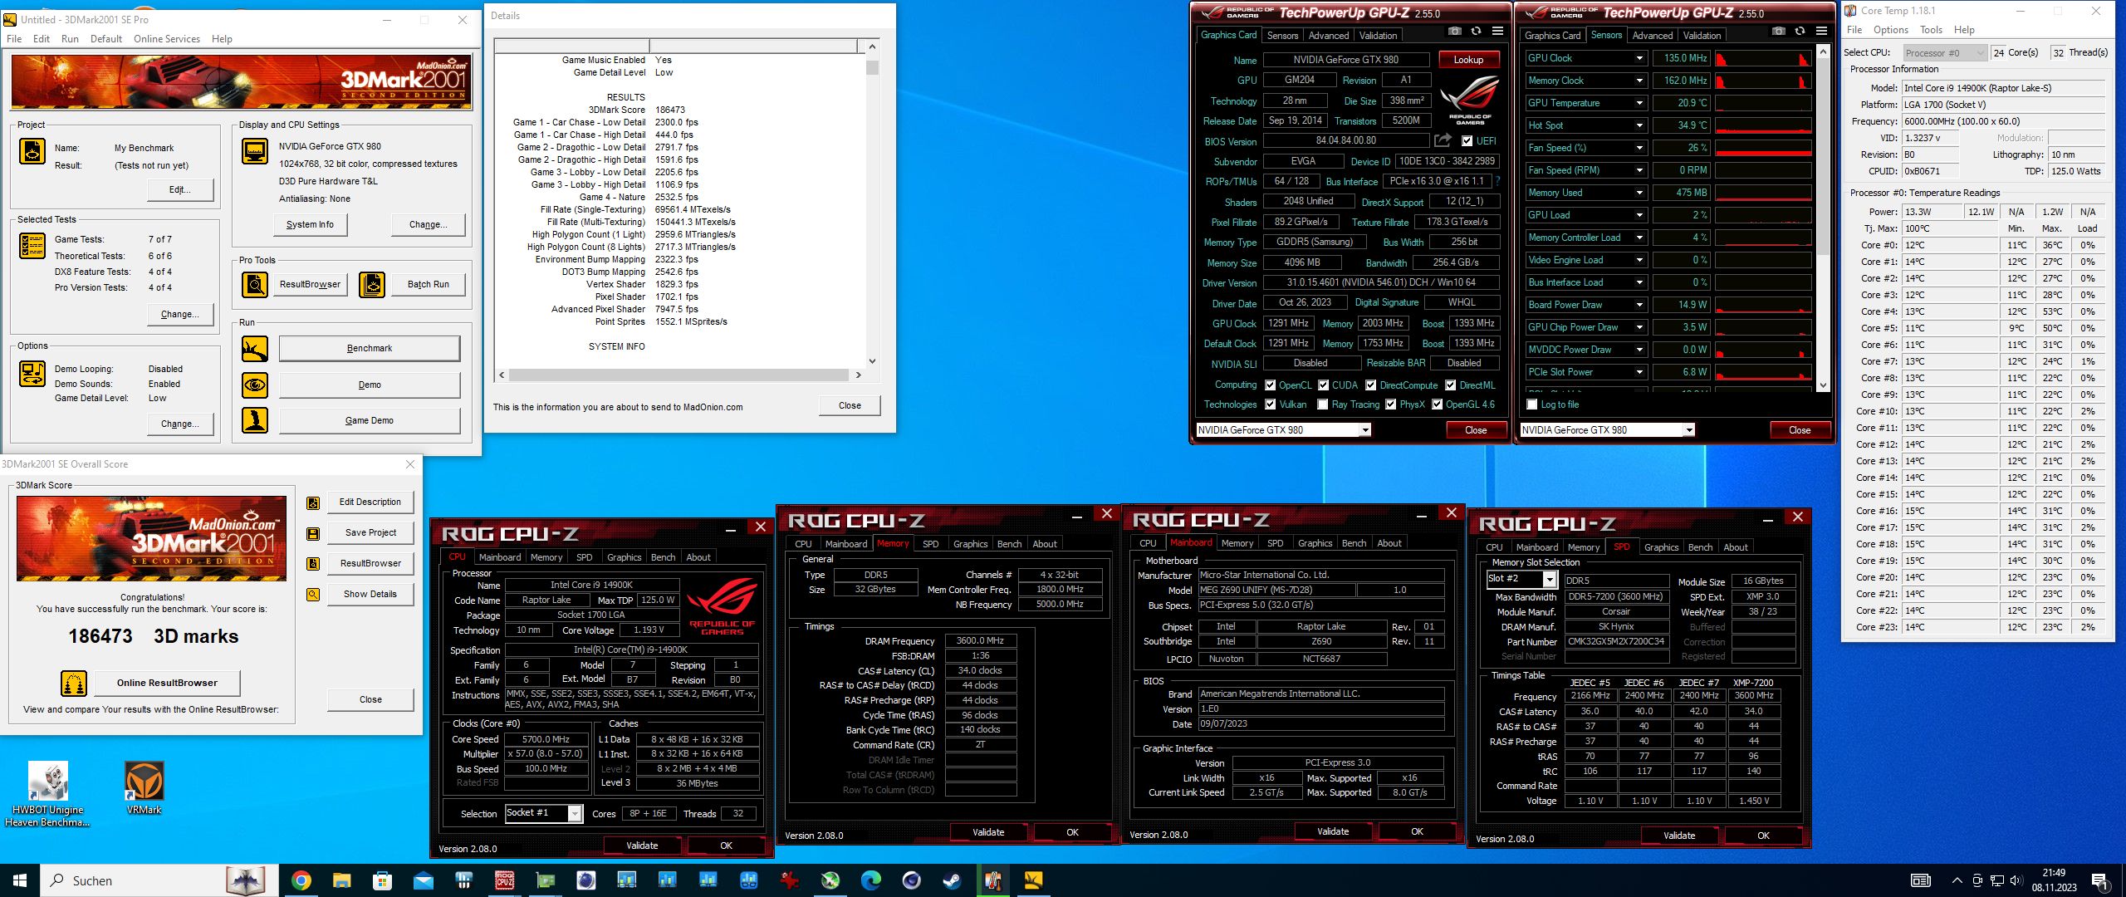This screenshot has height=897, width=2126.
Task: Click Close in the Details window
Action: point(850,405)
